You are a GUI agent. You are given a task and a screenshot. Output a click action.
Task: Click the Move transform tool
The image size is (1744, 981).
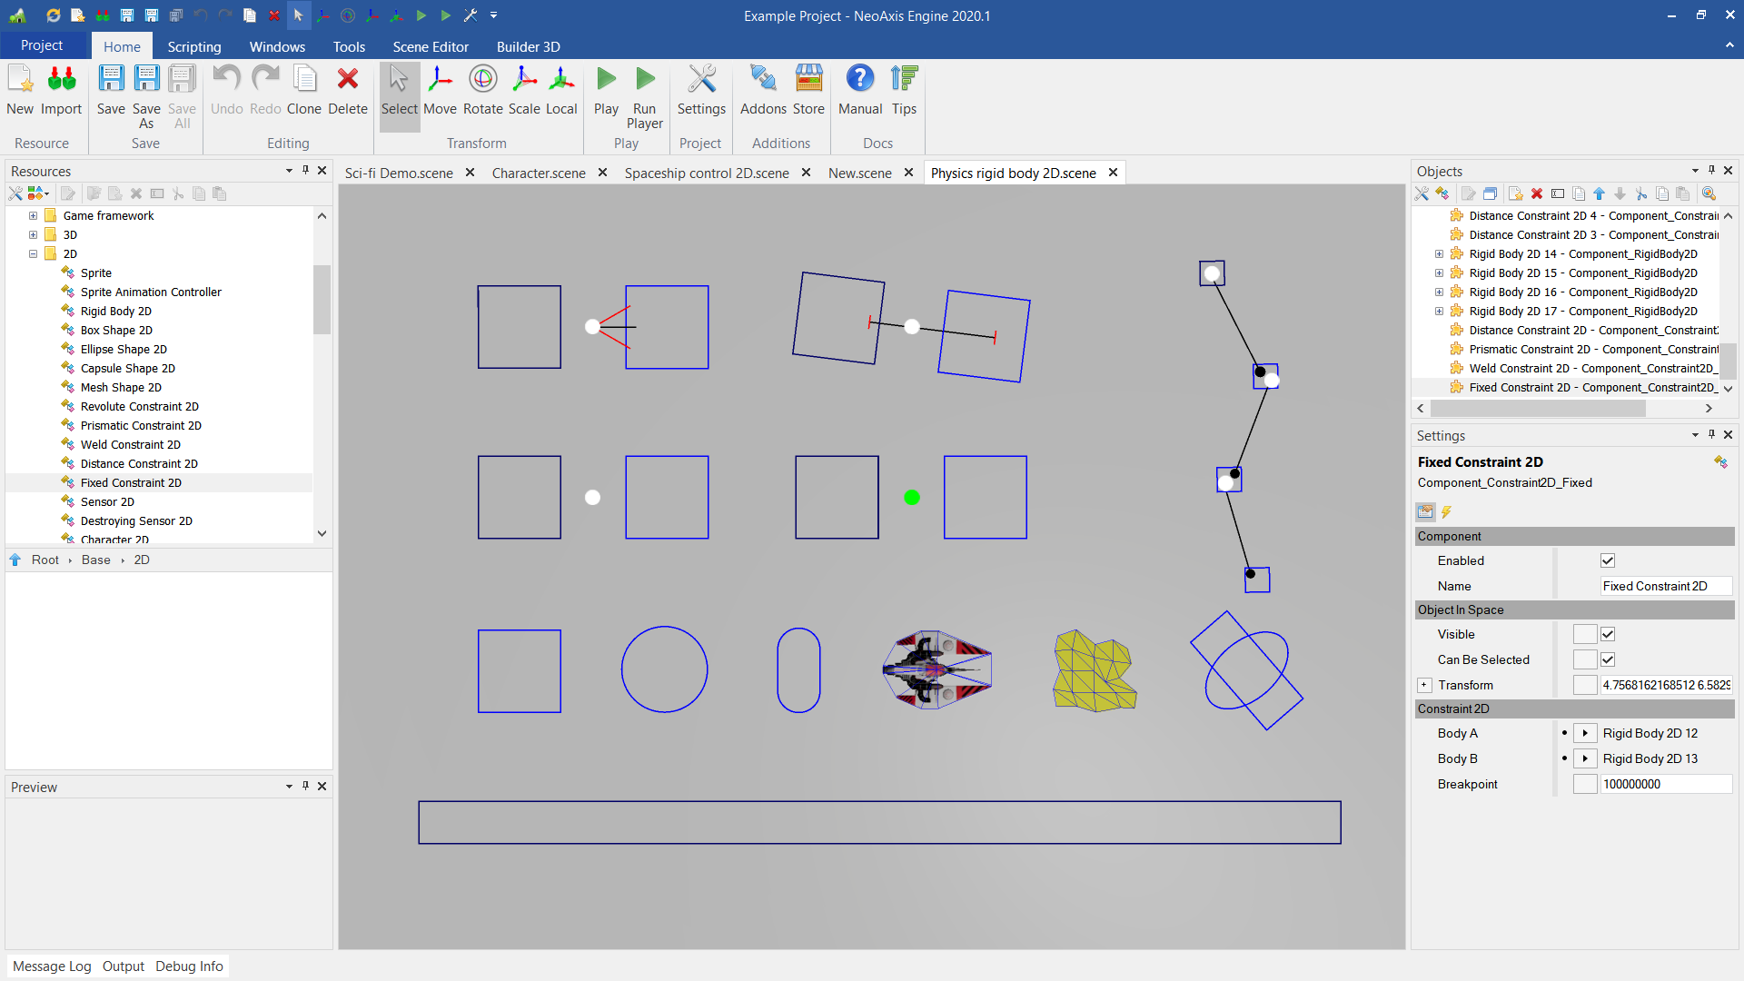click(440, 90)
